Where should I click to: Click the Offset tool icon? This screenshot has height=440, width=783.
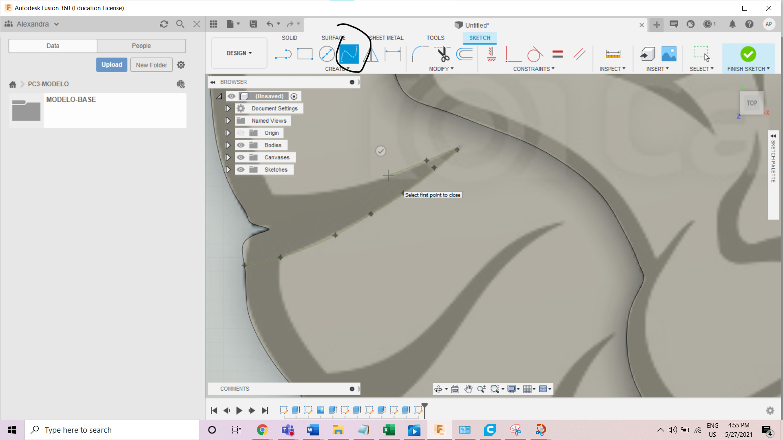click(x=464, y=54)
